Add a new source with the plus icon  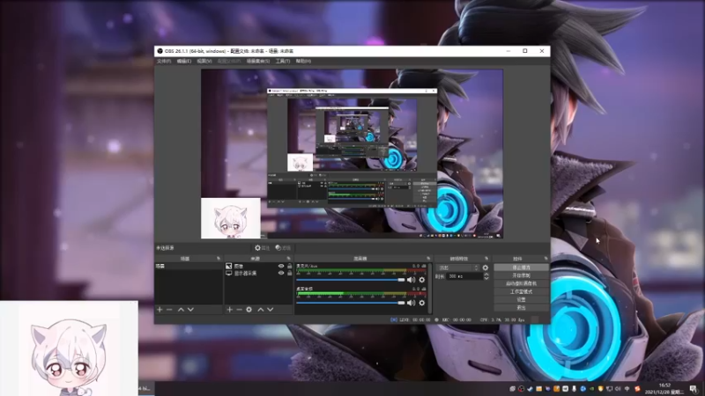pos(229,310)
